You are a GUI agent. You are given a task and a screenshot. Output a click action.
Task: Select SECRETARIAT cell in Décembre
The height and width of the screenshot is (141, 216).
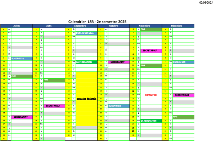(184, 95)
